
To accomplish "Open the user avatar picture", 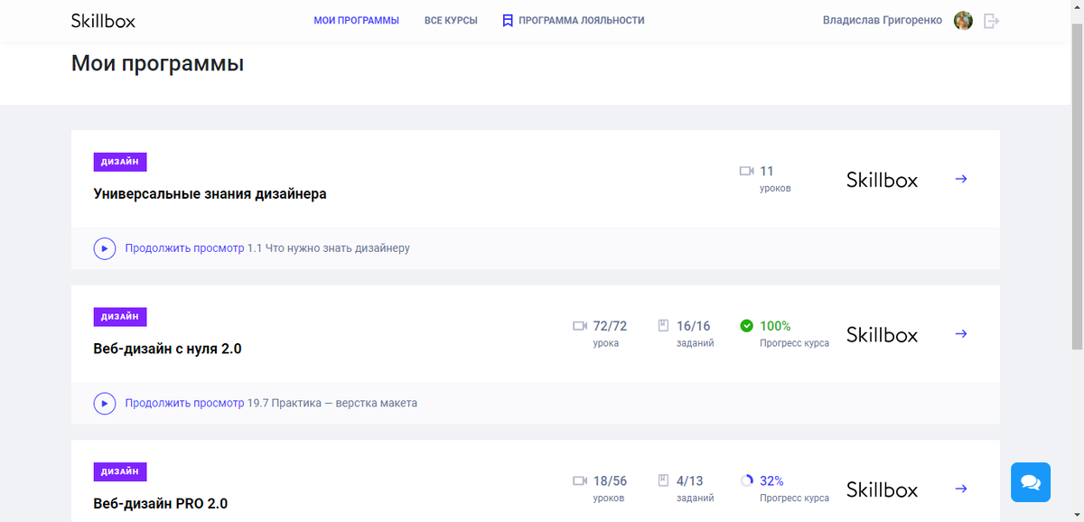I will 963,20.
